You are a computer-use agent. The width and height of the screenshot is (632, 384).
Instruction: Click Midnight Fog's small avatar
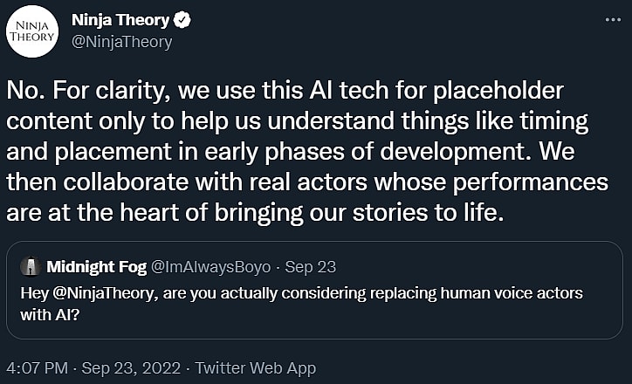(31, 266)
